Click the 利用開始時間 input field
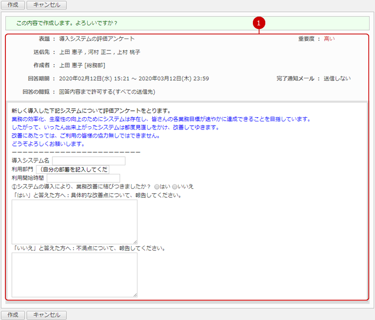This screenshot has width=375, height=320. (83, 178)
